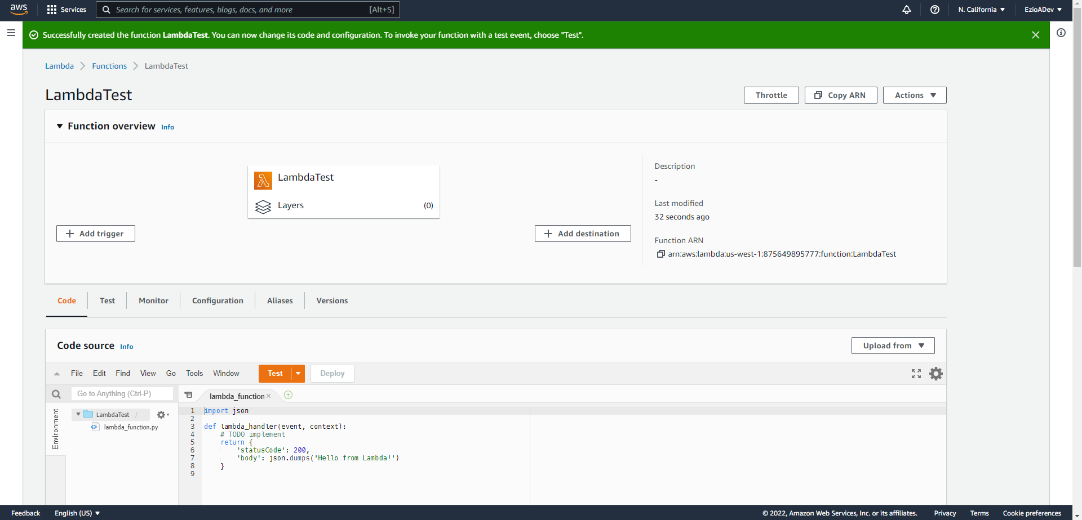
Task: Collapse the LambdaTest folder tree arrow
Action: pyautogui.click(x=78, y=414)
